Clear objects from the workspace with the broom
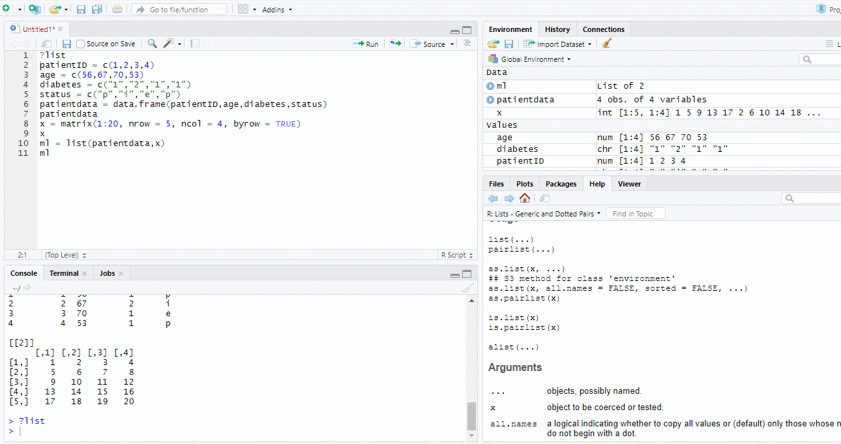Viewport: 841px width, 444px height. point(605,44)
